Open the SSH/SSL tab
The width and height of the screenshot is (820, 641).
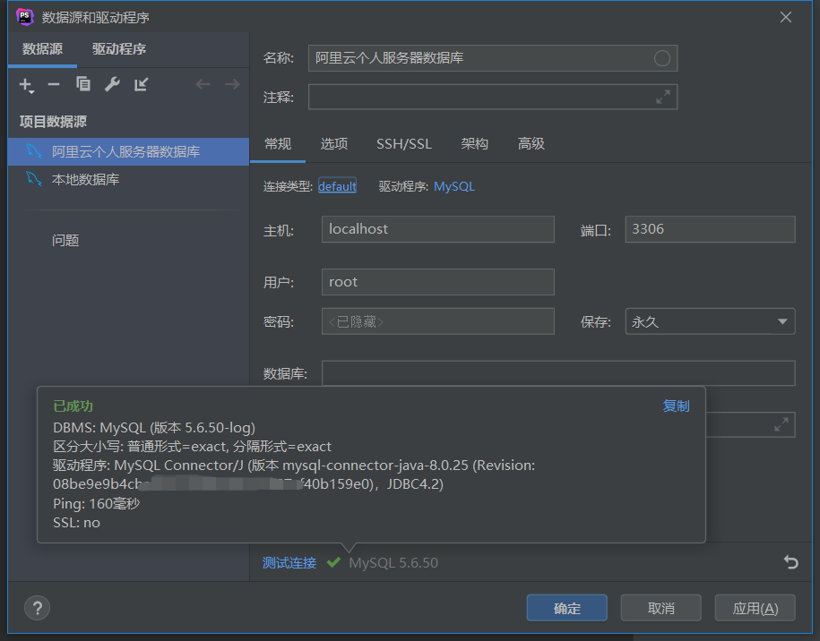[404, 143]
